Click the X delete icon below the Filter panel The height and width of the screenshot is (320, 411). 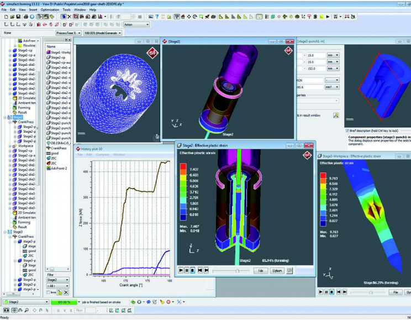(x=66, y=292)
